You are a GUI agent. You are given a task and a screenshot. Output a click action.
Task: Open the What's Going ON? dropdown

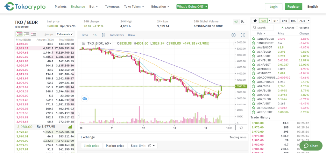[192, 7]
